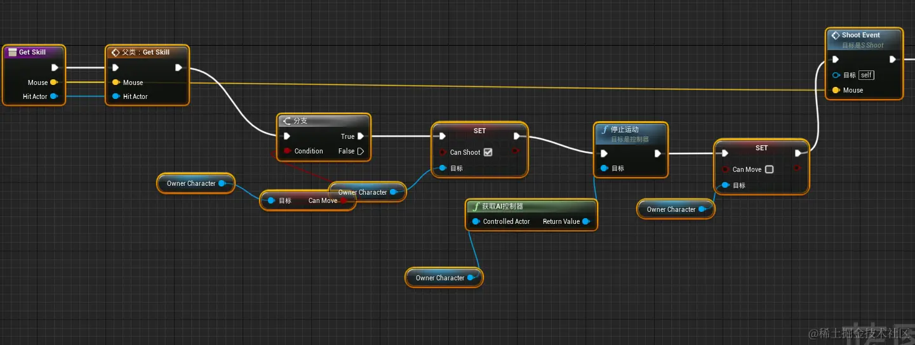Image resolution: width=915 pixels, height=345 pixels.
Task: Select the 分支 node title bar
Action: 324,120
